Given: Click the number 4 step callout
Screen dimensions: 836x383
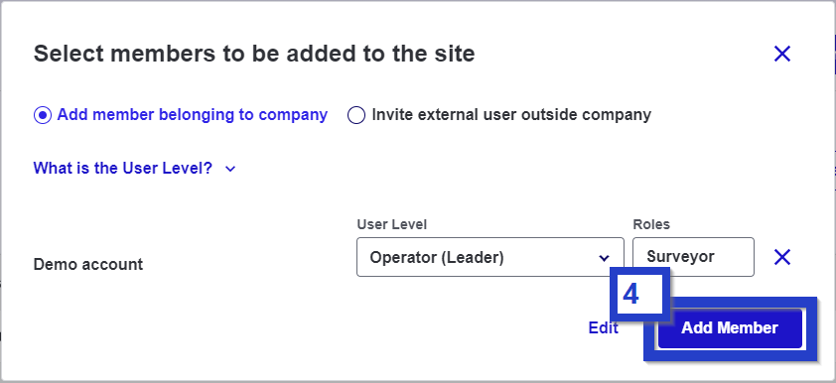Looking at the screenshot, I should 639,294.
